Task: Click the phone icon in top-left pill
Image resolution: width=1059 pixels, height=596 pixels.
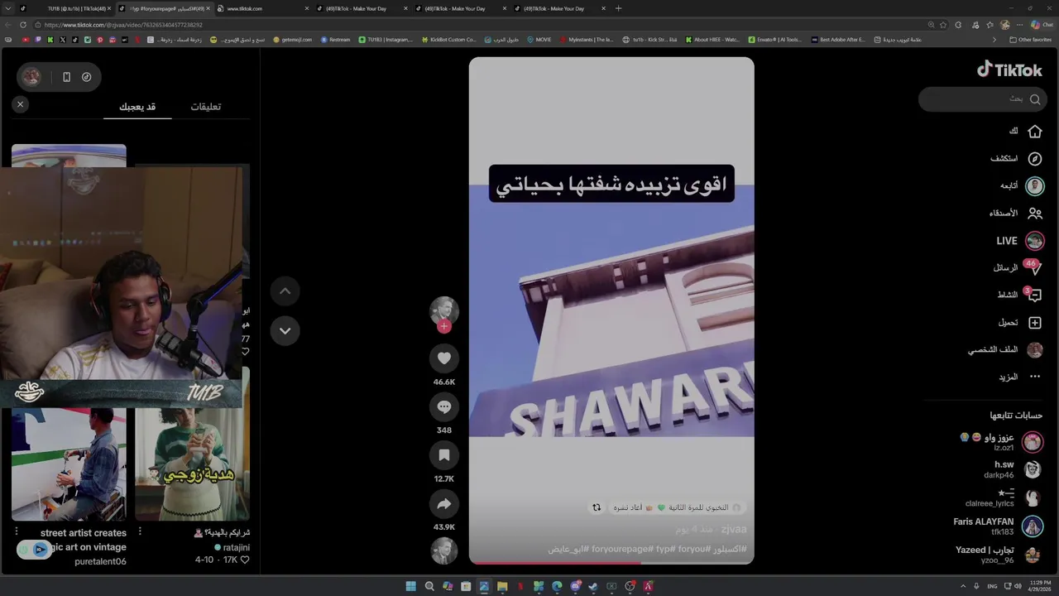Action: [x=66, y=77]
